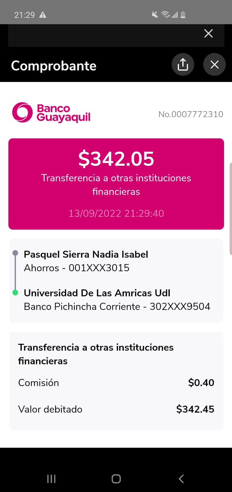Tap the receipt number No.0007772310
Viewport: 232px width, 492px height.
pos(191,114)
